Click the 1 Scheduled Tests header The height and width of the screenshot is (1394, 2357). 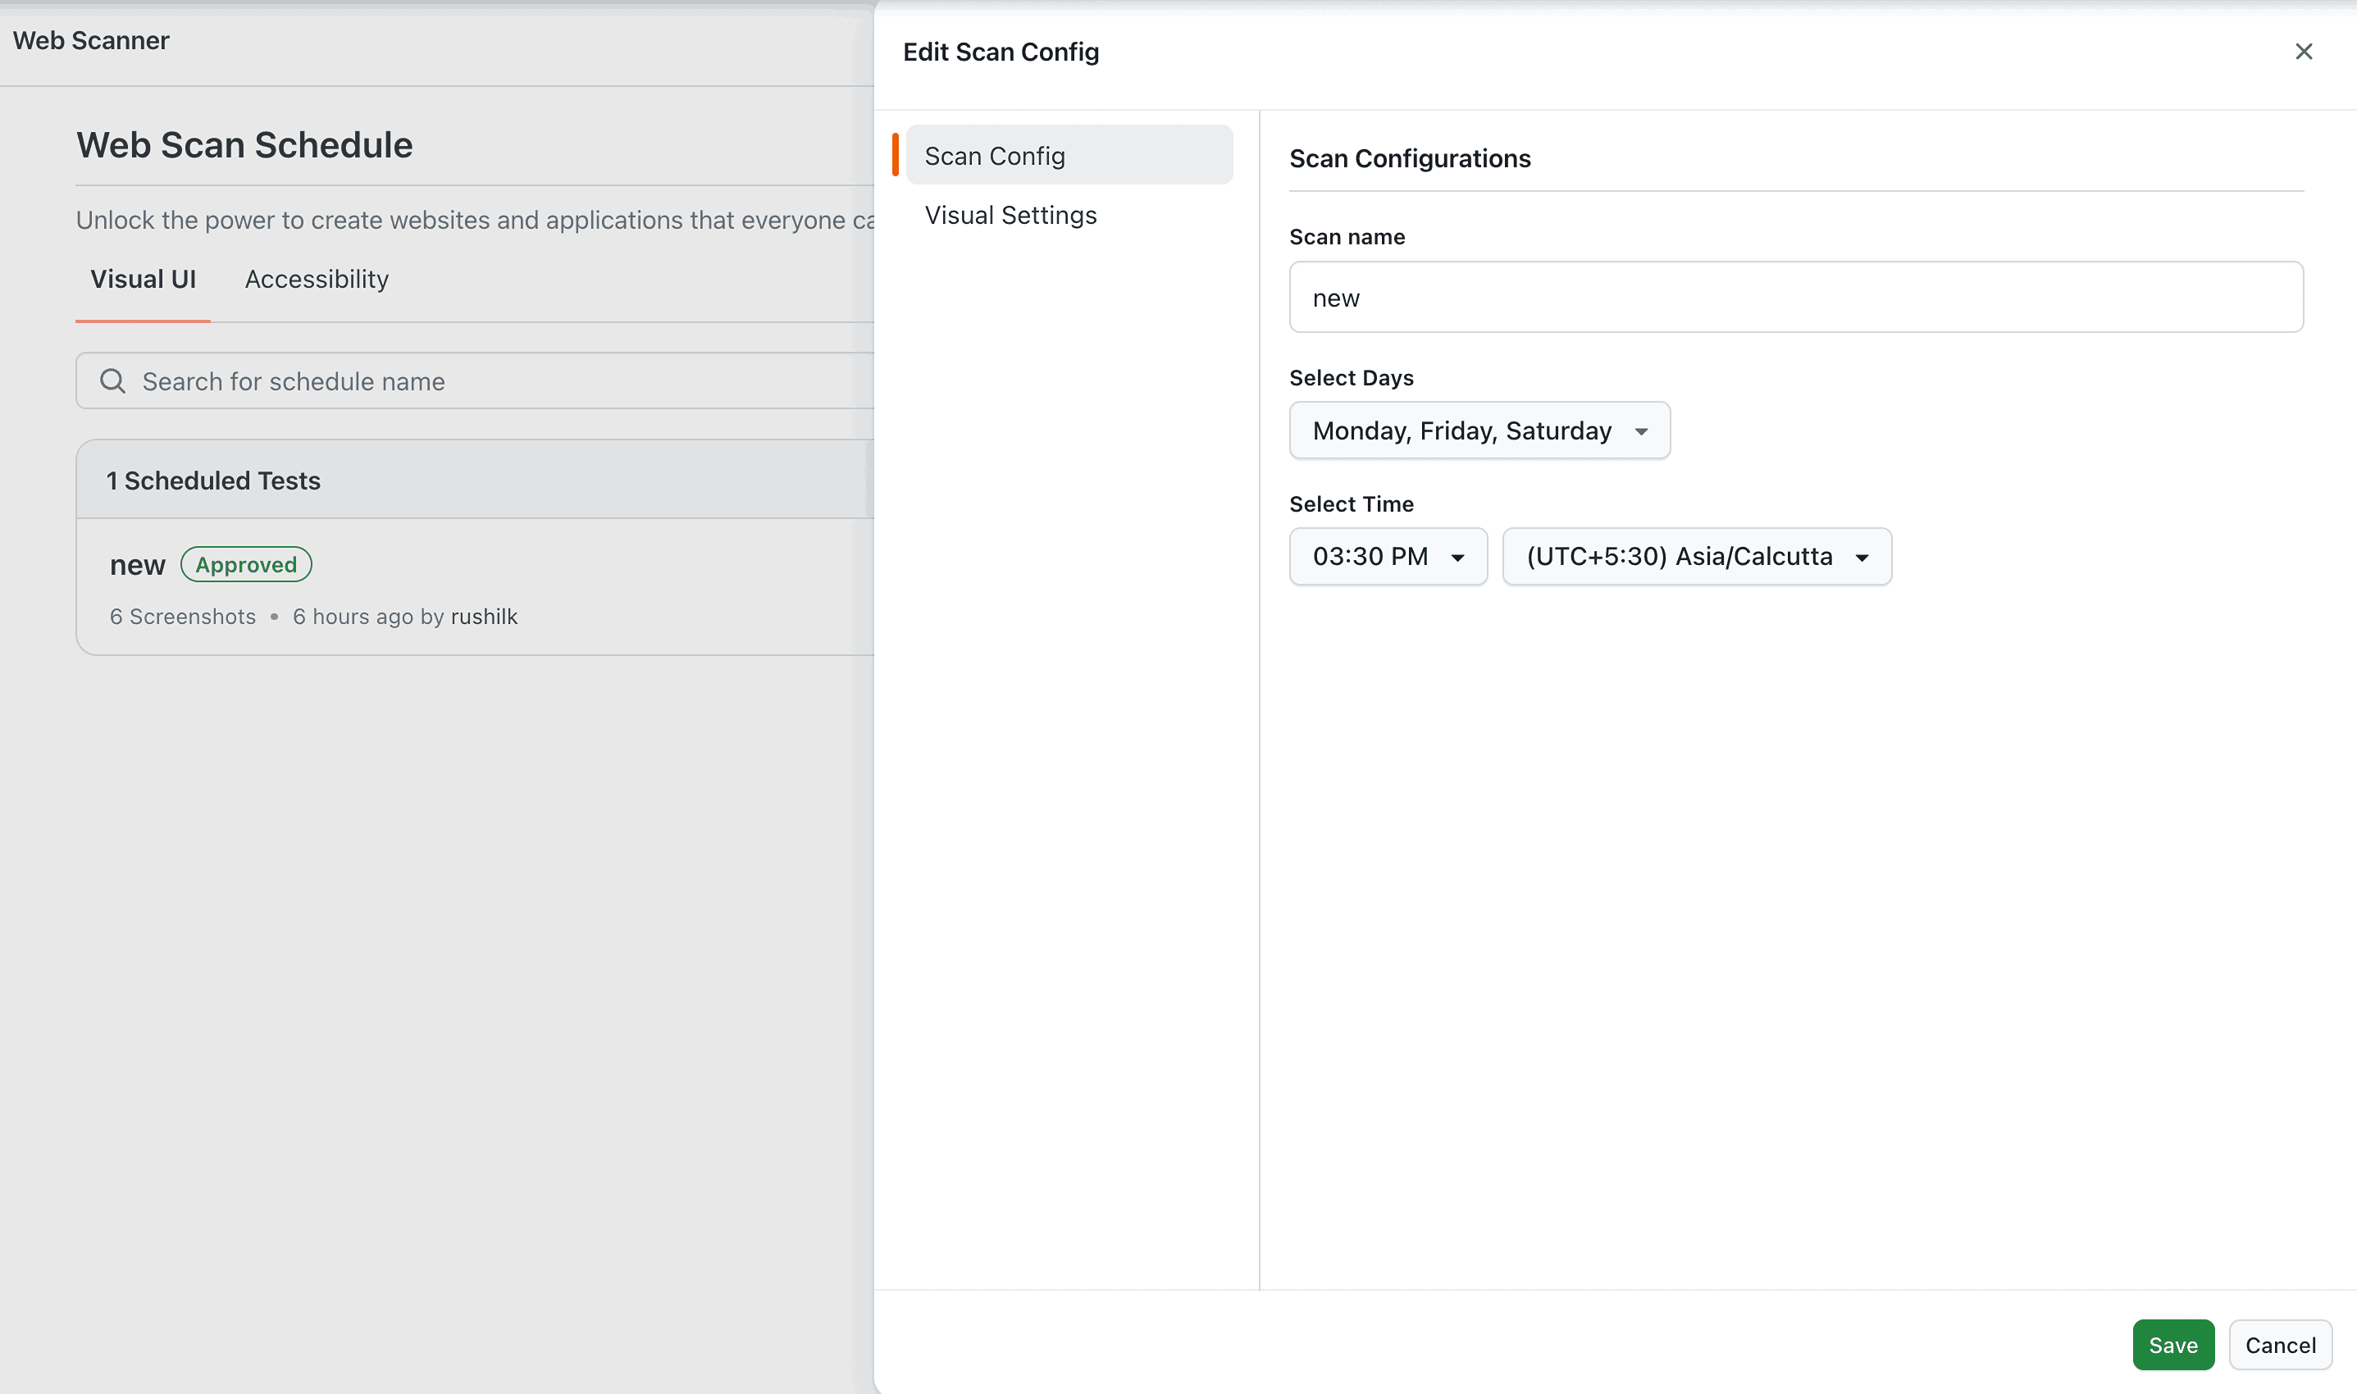(213, 480)
